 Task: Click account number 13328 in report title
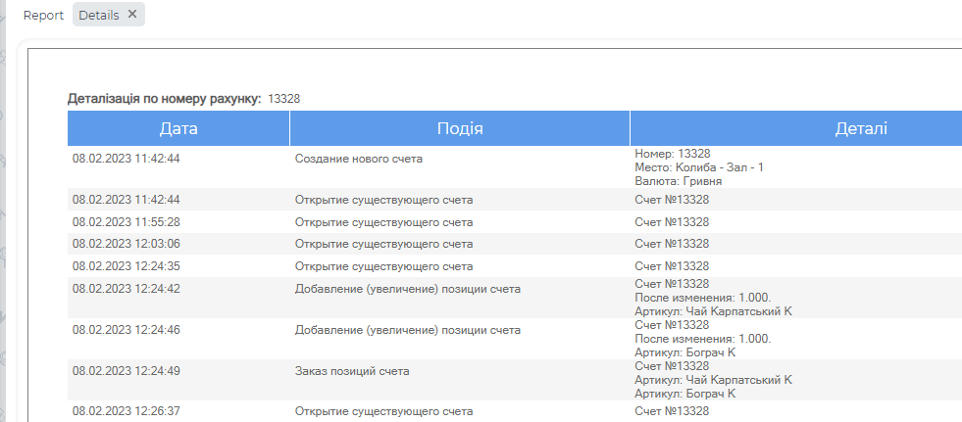283,99
